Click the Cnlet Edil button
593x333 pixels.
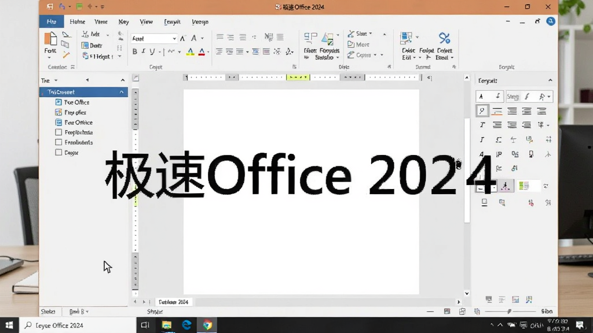coord(408,46)
